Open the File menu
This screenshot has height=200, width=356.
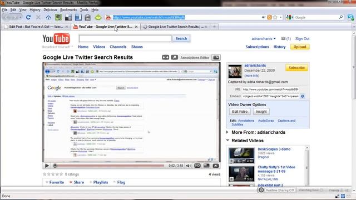[4, 10]
